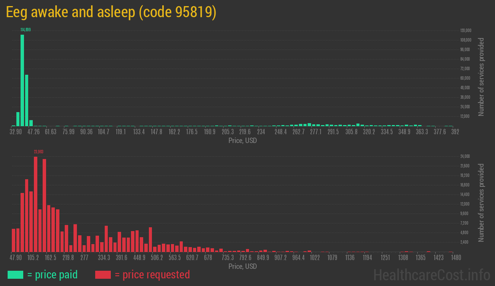This screenshot has height=286, width=495.
Task: Select the second-tallest green bar near 40 USD
Action: click(x=26, y=99)
